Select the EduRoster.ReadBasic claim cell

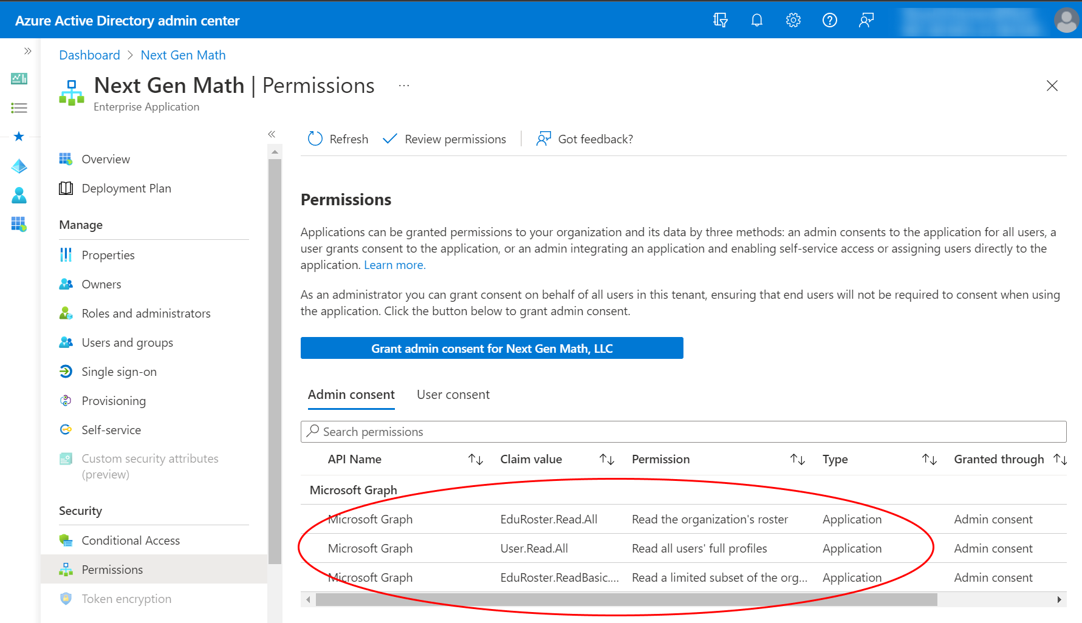pos(560,577)
